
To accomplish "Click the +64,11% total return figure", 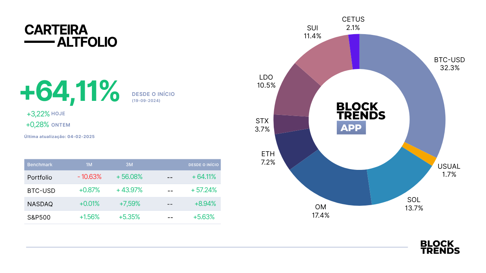I will (70, 92).
